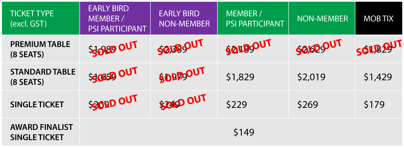Select the MOB TIX black header
The height and width of the screenshot is (147, 404).
379,18
